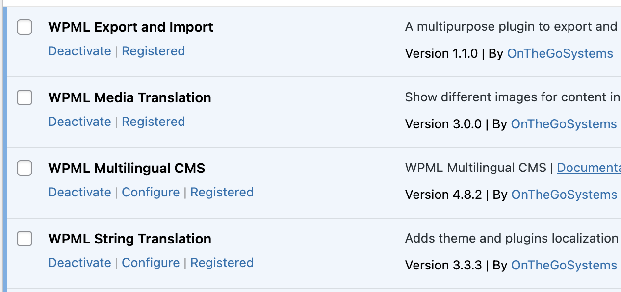Mark the WPML String Translation checkbox
621x292 pixels.
coord(25,239)
